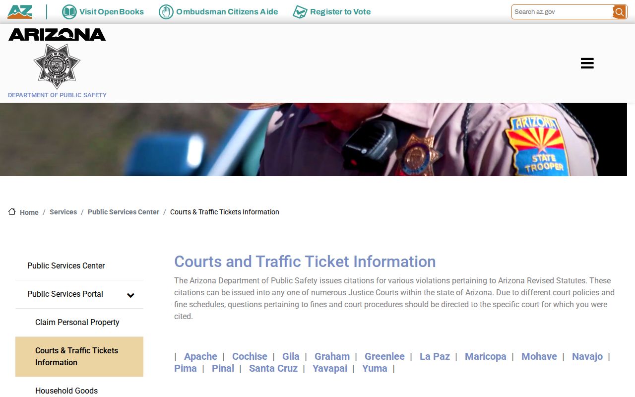Focus the Search az.gov input field
The height and width of the screenshot is (397, 635).
[563, 12]
